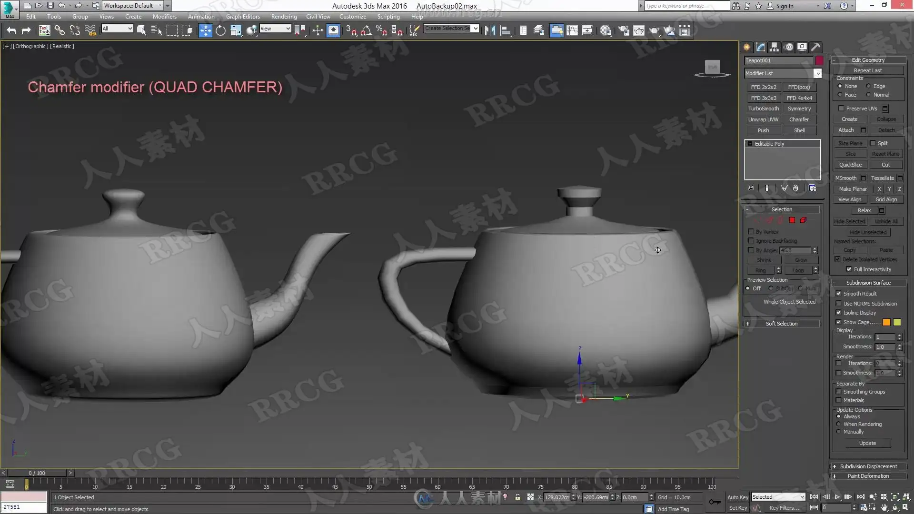Image resolution: width=914 pixels, height=514 pixels.
Task: Click the Play Animation button
Action: [837, 497]
